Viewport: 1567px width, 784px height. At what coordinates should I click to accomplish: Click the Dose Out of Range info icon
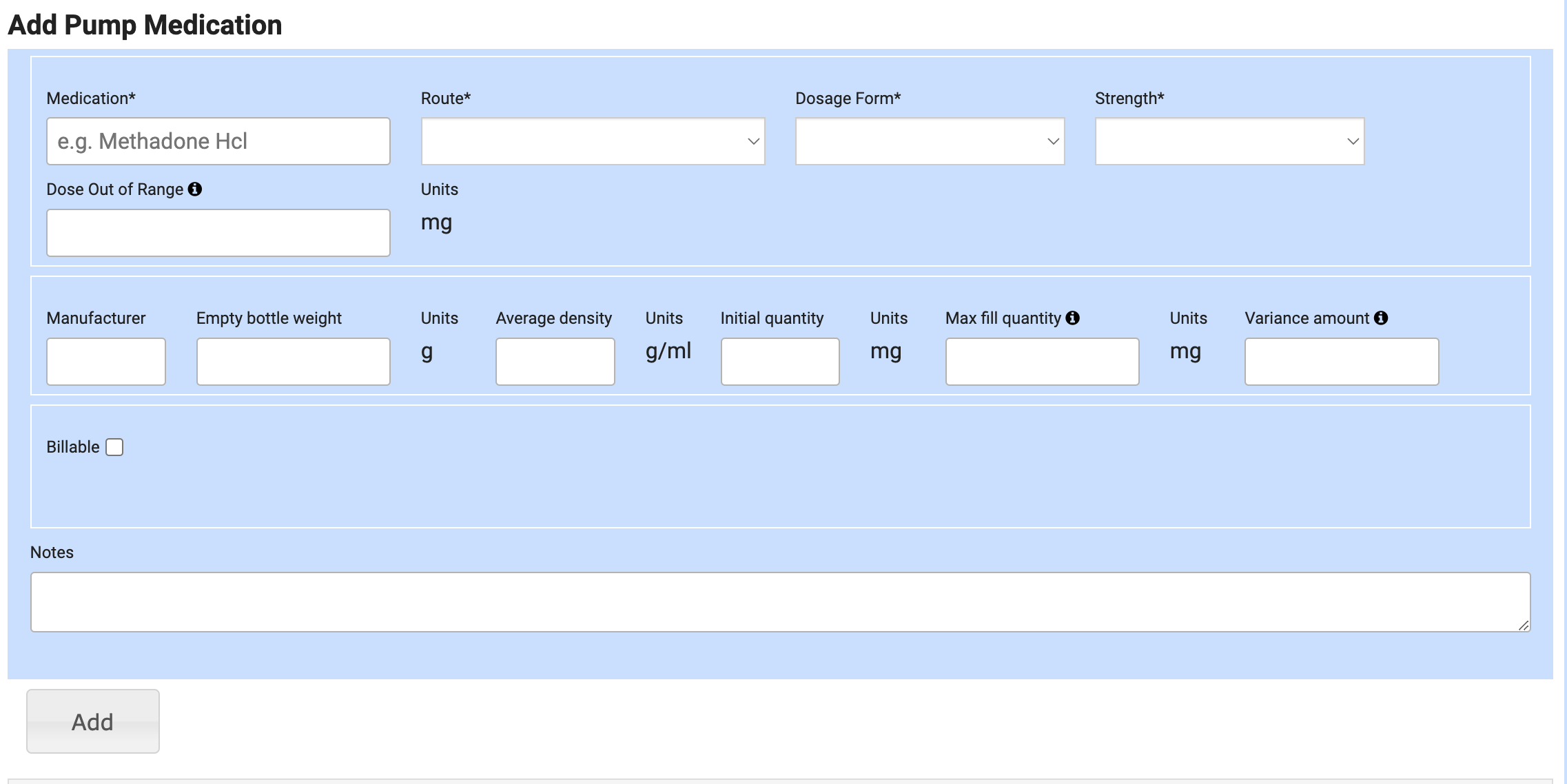pos(195,189)
